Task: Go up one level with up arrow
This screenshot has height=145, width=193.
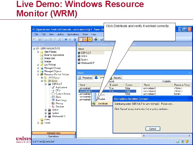Action: pos(75,39)
